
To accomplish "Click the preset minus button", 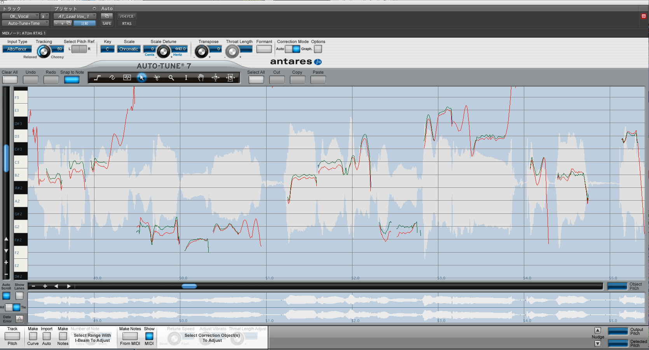I will click(x=56, y=23).
